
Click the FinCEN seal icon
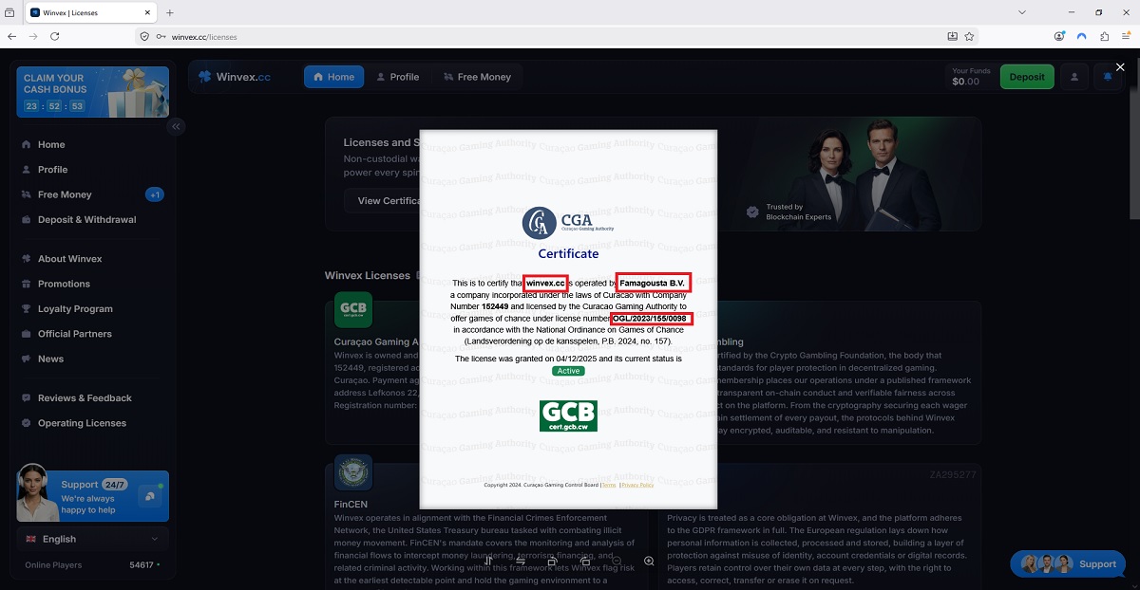353,472
